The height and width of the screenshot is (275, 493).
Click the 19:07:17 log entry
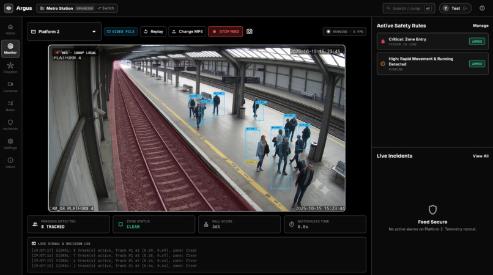[114, 251]
